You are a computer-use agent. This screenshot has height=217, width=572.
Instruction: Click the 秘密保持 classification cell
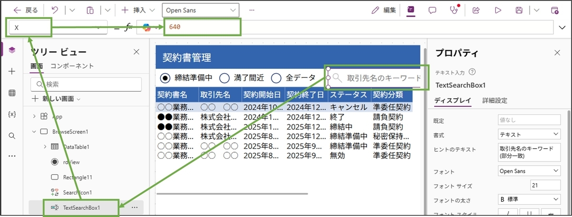(x=391, y=136)
